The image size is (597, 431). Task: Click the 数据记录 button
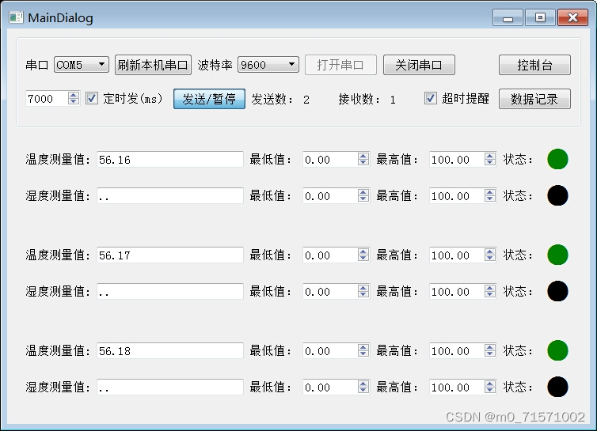(534, 99)
